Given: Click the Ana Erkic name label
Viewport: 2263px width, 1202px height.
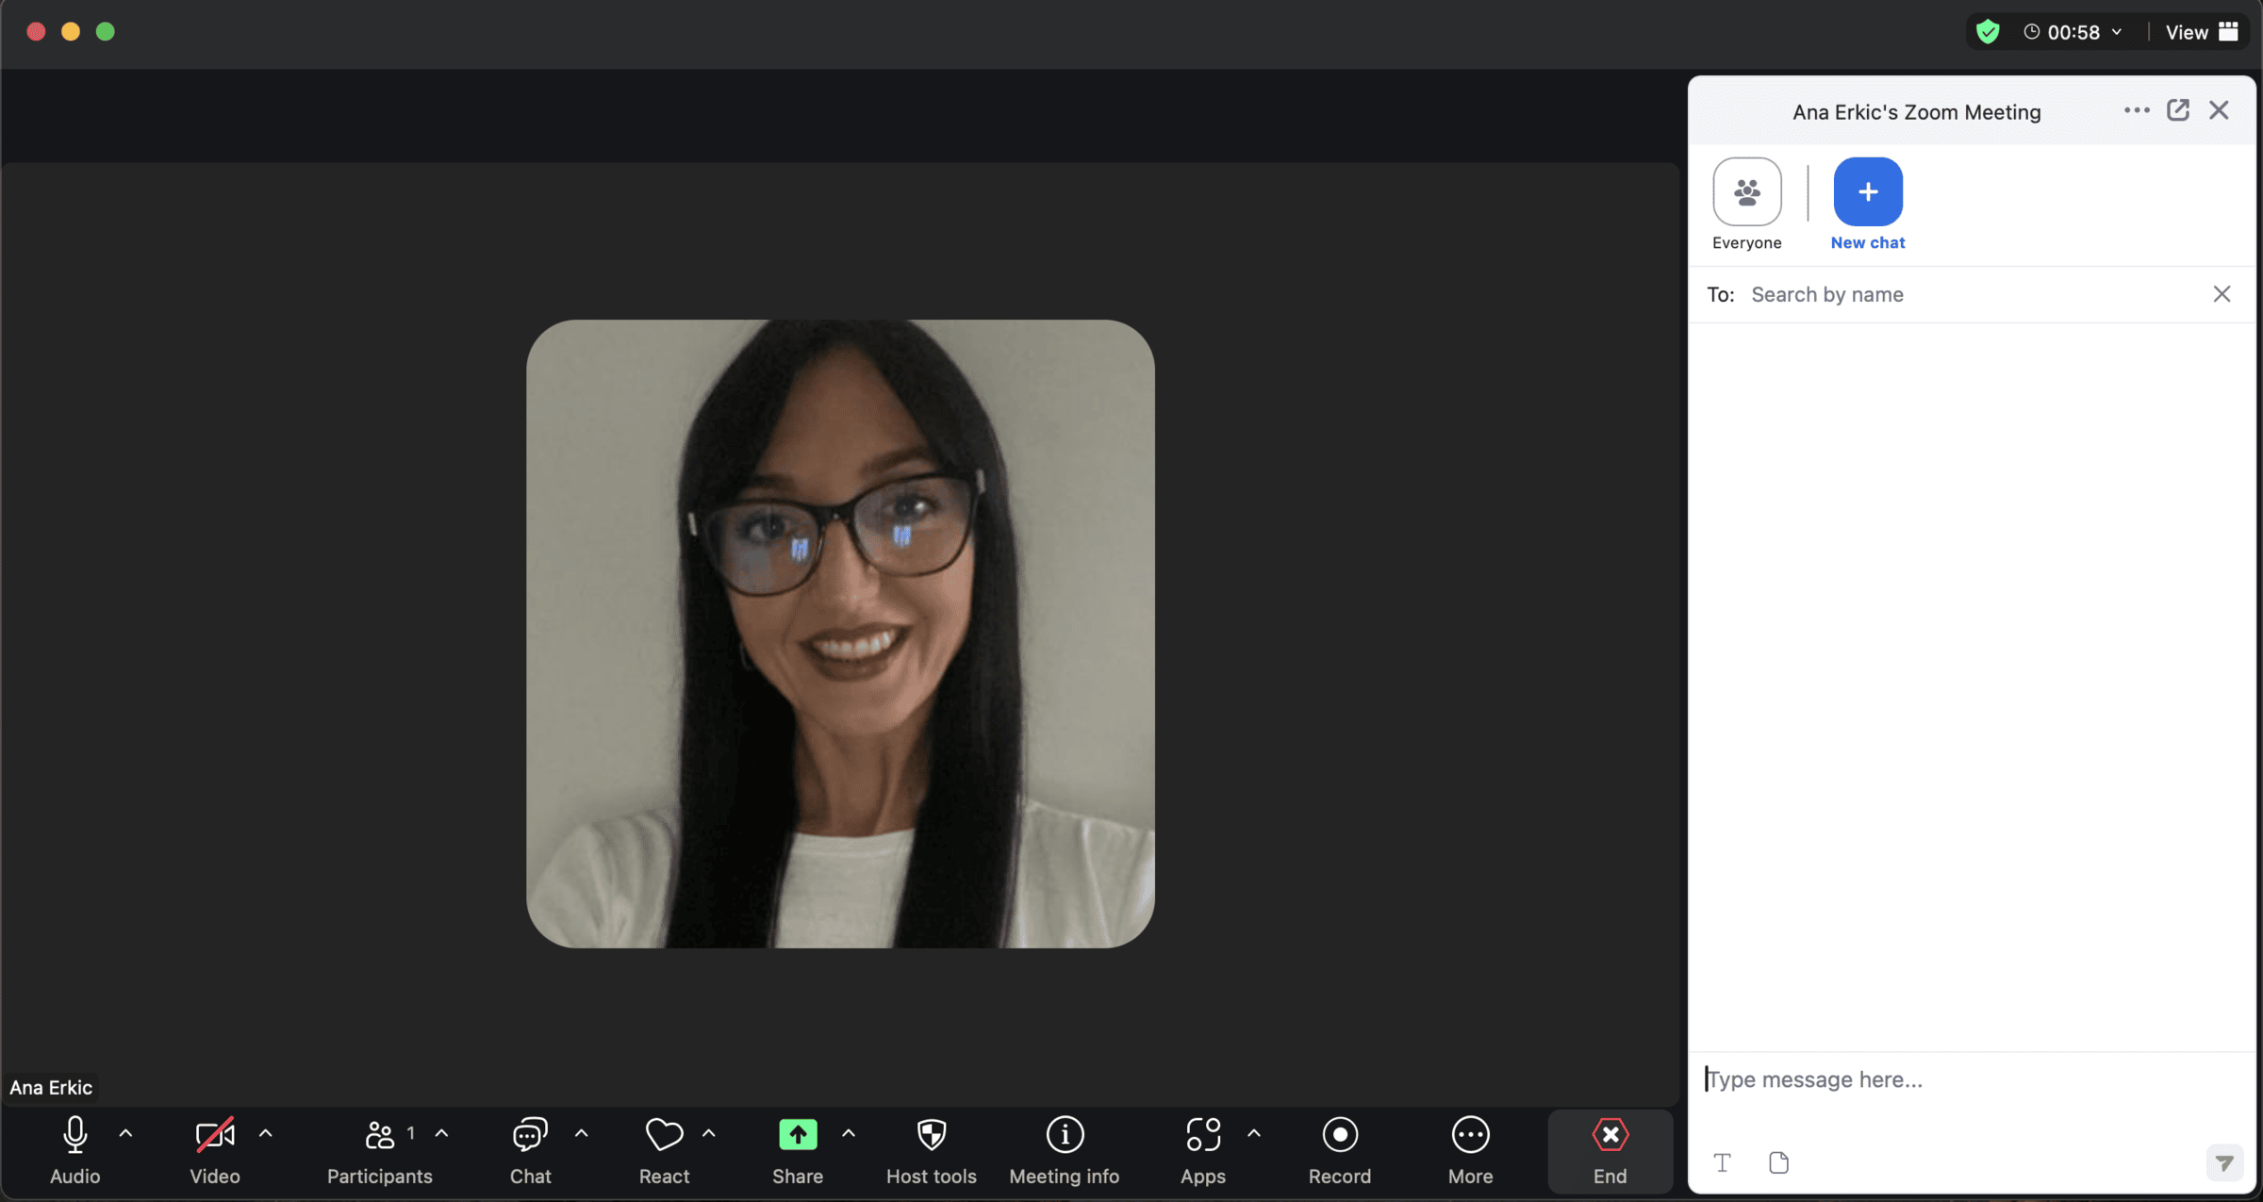Looking at the screenshot, I should coord(51,1087).
